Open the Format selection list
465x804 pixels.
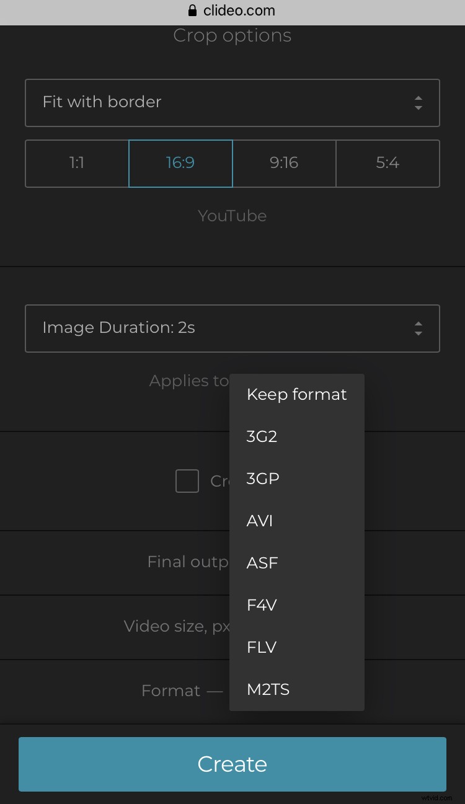[x=298, y=690]
